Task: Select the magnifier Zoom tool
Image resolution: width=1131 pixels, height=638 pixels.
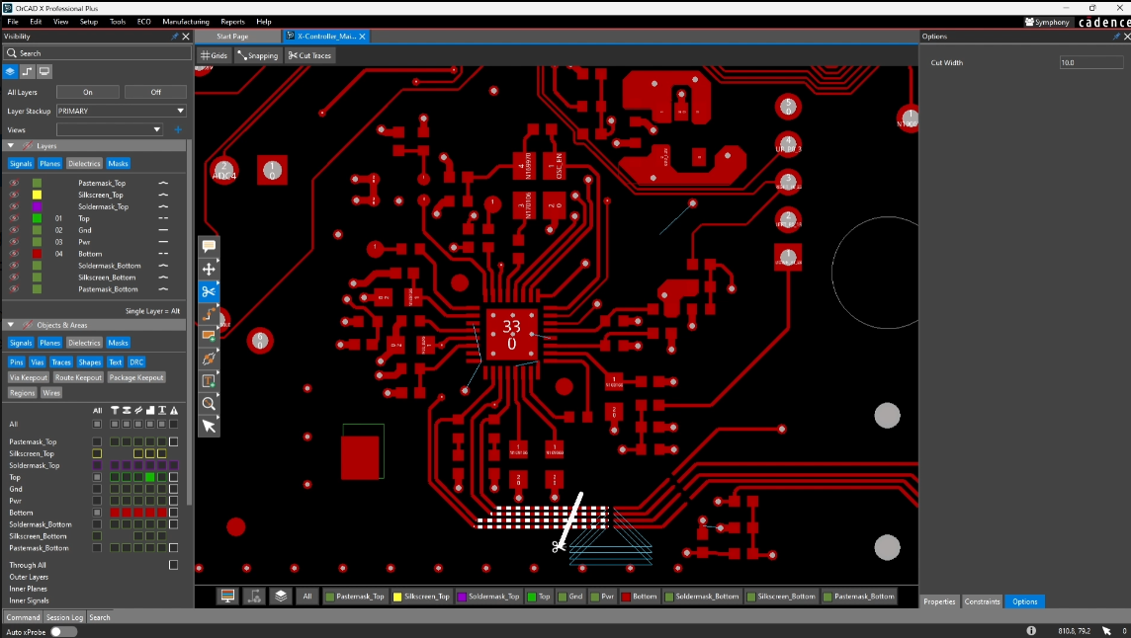Action: (209, 403)
